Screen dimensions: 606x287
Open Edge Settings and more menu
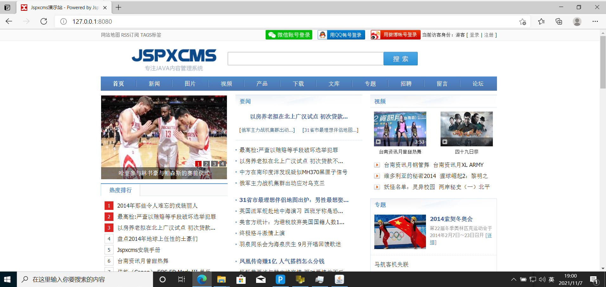595,21
